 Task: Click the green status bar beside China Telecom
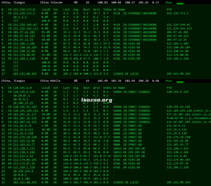click(180, 3)
